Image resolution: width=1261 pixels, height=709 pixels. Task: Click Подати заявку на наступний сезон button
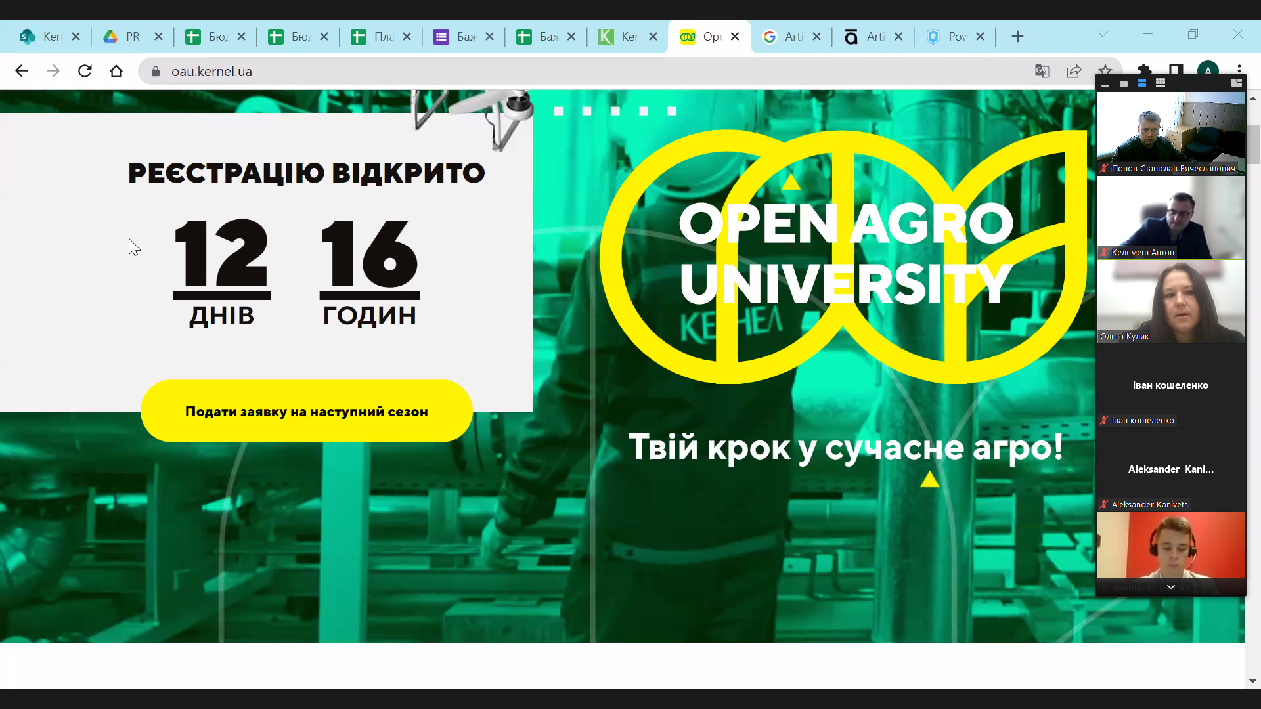(x=307, y=412)
